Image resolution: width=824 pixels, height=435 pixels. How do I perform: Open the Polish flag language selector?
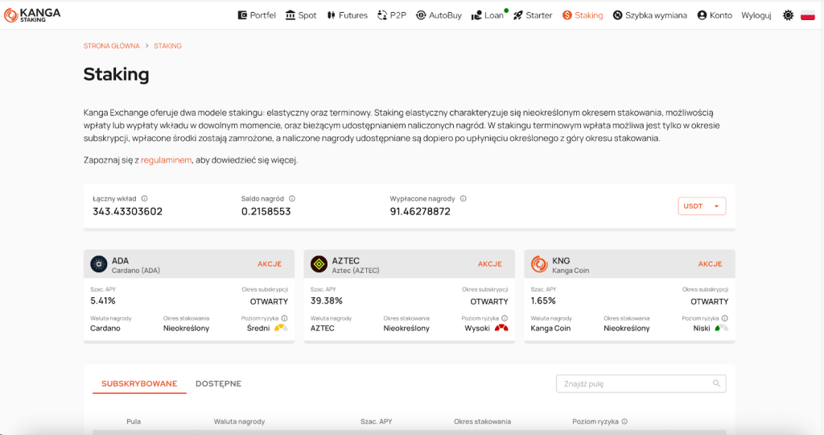[807, 15]
